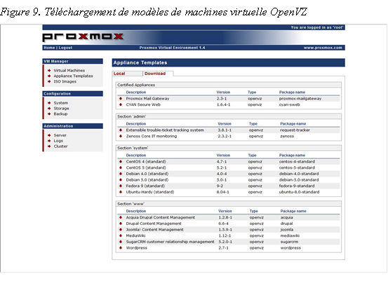Viewport: 388px width, 302px height.
Task: Go to the Home link
Action: point(49,48)
